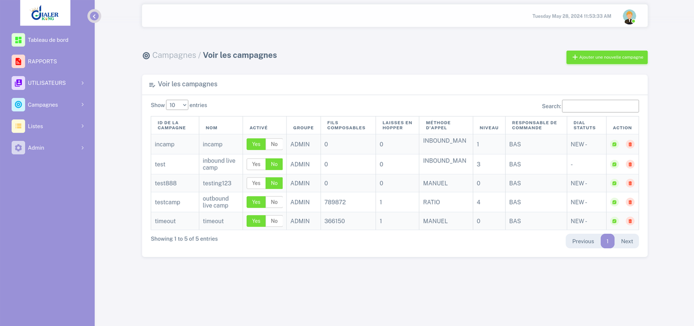The width and height of the screenshot is (694, 326).
Task: Open the Admin sidebar menu
Action: pos(47,148)
